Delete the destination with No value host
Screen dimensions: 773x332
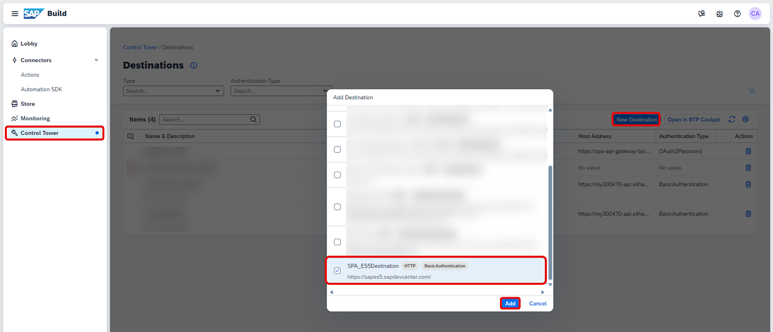pyautogui.click(x=748, y=168)
